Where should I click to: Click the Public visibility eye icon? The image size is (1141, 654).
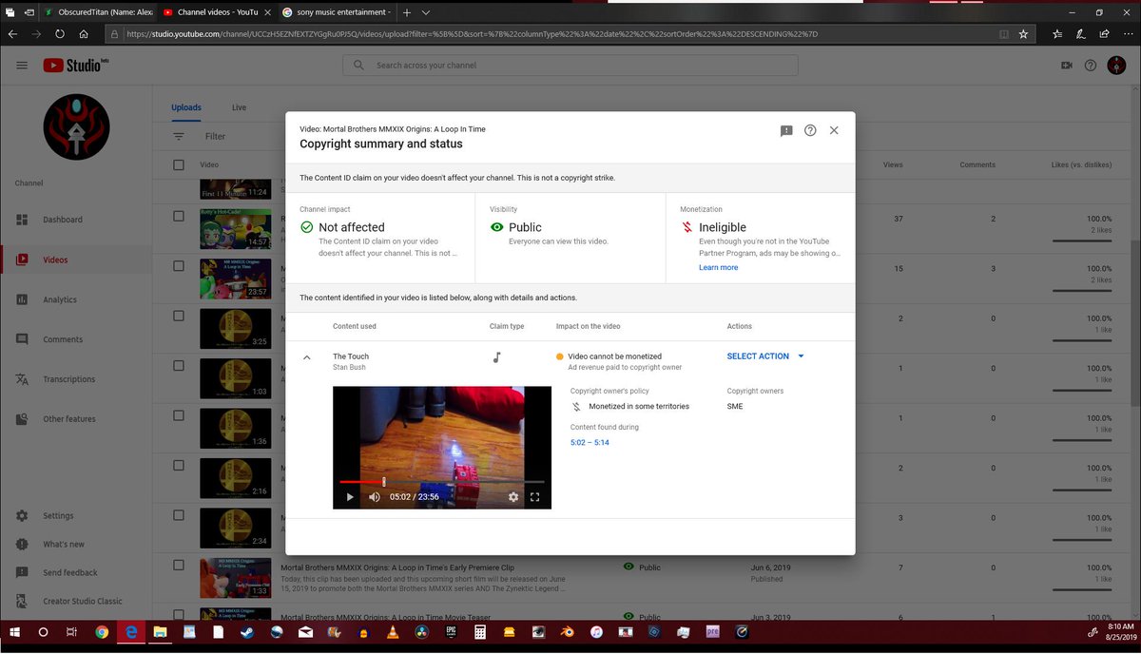coord(496,227)
